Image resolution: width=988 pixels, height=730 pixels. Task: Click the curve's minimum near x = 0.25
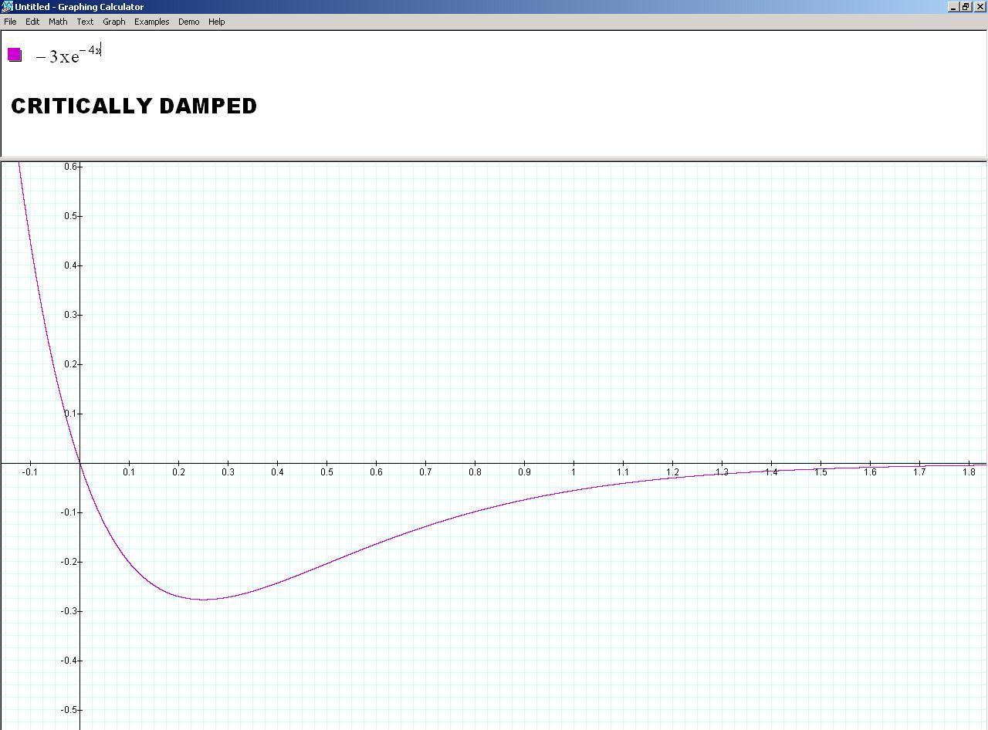(x=203, y=599)
